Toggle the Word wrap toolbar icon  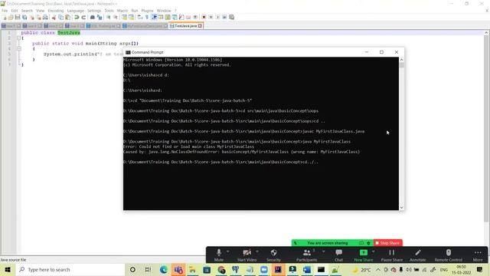[x=140, y=17]
